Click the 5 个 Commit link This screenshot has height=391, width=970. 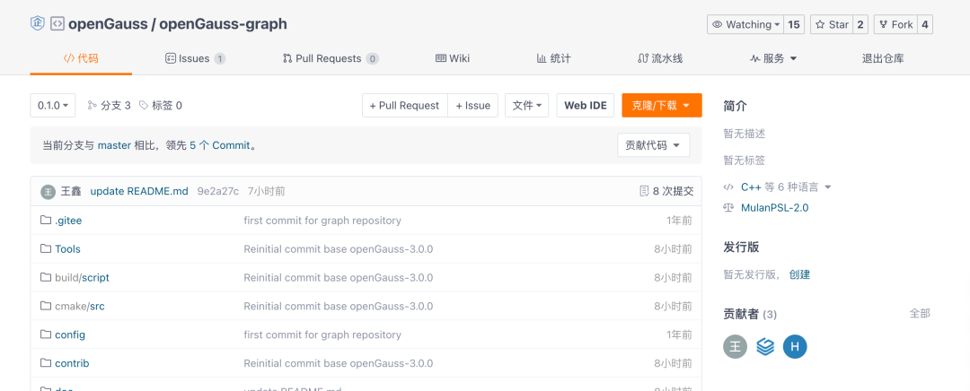coord(220,146)
